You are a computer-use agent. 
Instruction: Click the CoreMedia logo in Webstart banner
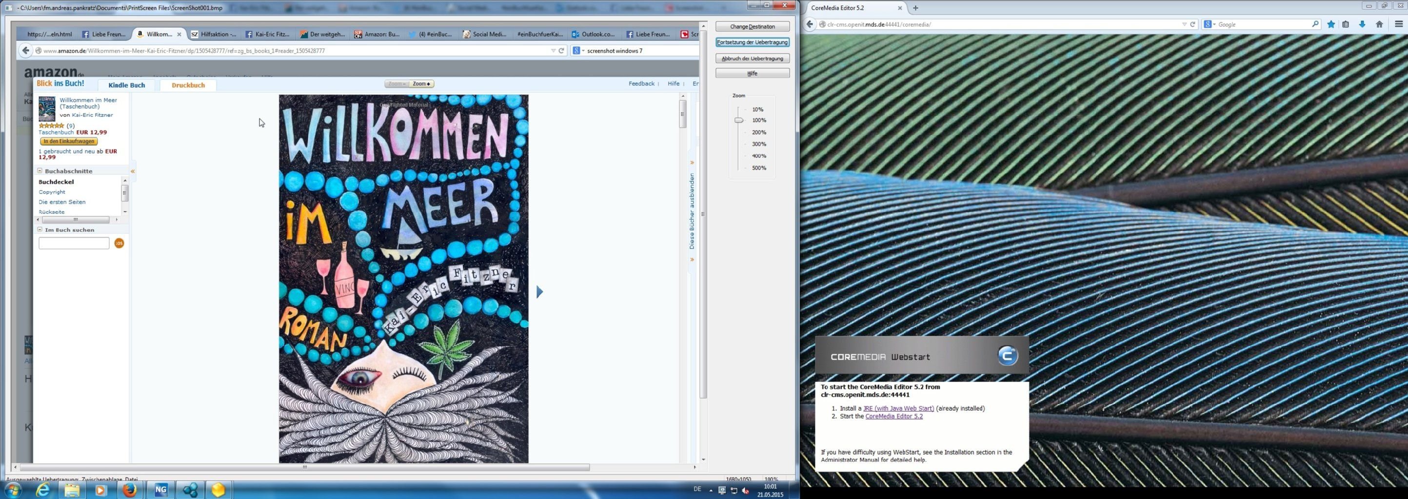click(x=1008, y=356)
